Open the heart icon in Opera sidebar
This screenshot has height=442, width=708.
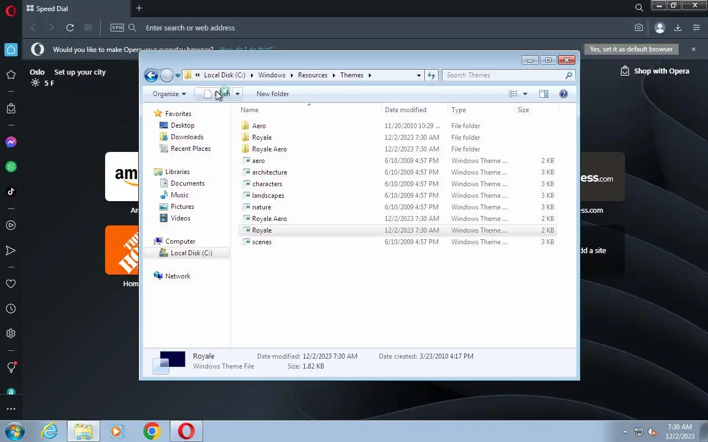pyautogui.click(x=11, y=284)
